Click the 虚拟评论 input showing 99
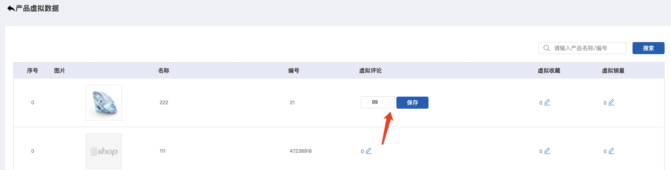Viewport: 671px width, 170px height. [x=378, y=102]
